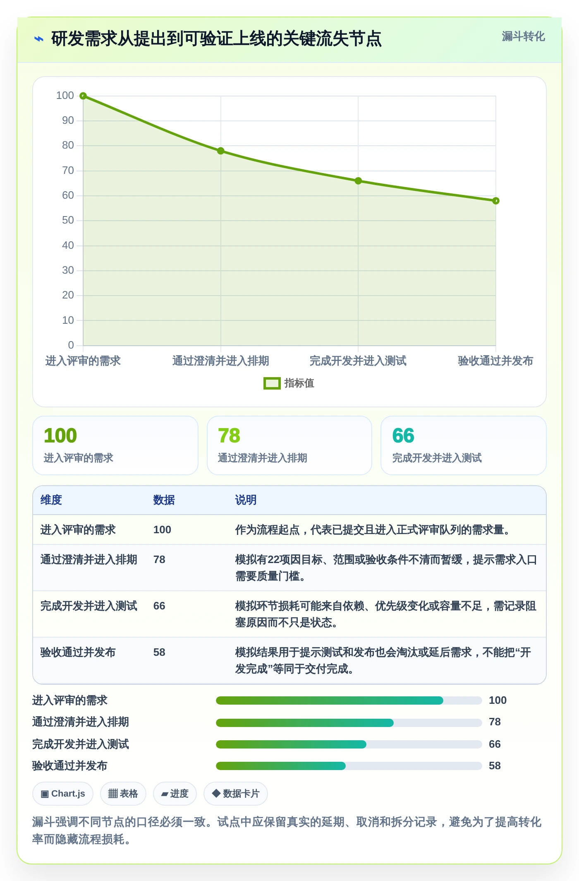Click progress label 进入评审的需求

(x=70, y=700)
